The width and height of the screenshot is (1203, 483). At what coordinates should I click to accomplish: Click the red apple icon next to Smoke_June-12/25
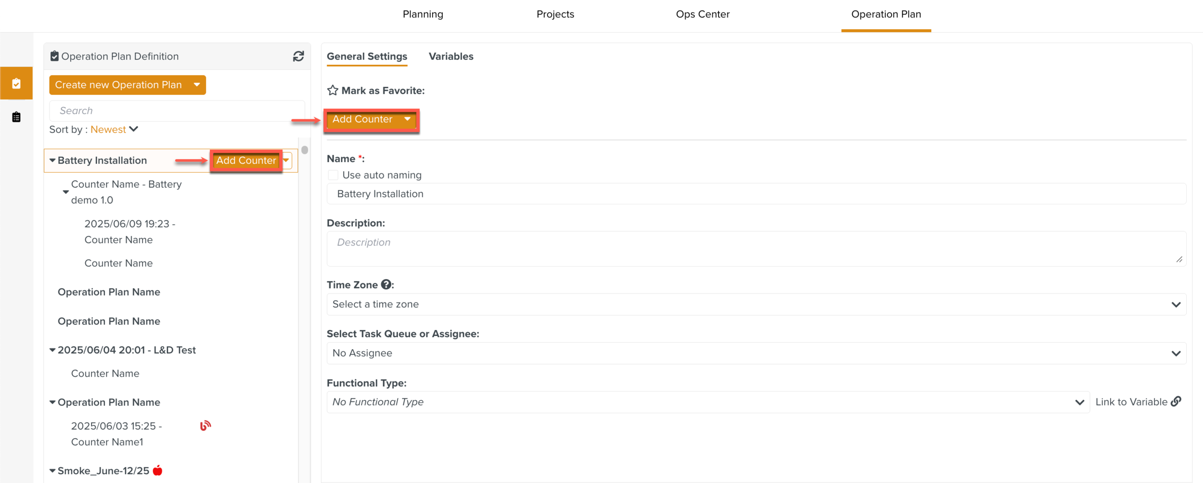tap(157, 470)
